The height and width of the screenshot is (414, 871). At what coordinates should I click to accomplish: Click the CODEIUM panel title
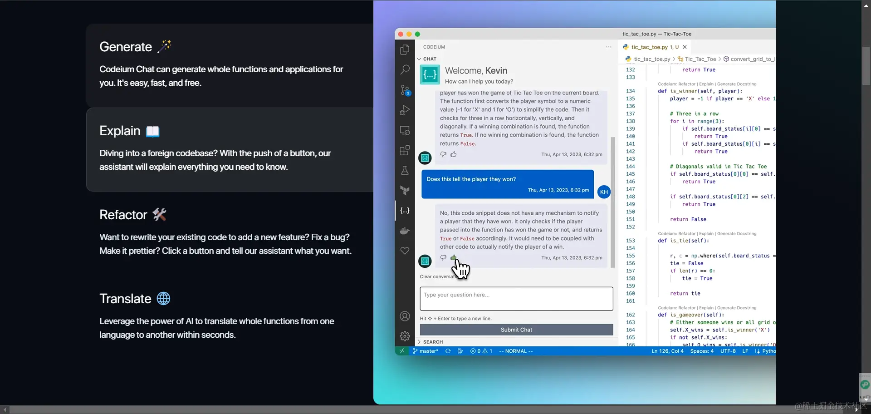point(434,47)
